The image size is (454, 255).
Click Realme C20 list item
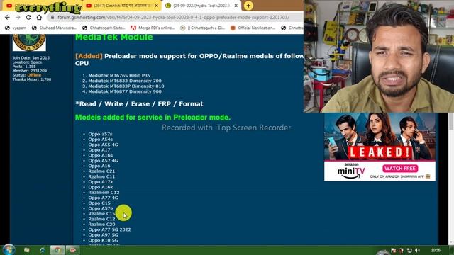[101, 225]
